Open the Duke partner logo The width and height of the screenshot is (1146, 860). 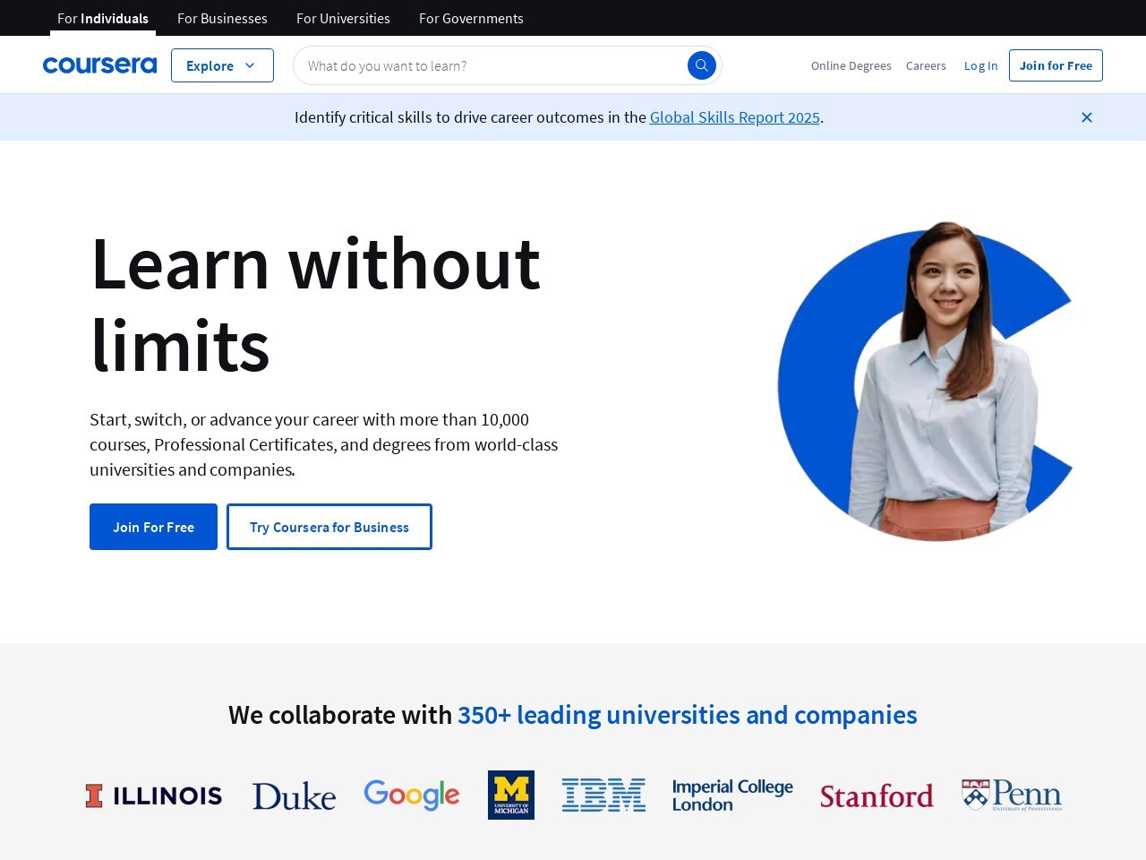[294, 795]
